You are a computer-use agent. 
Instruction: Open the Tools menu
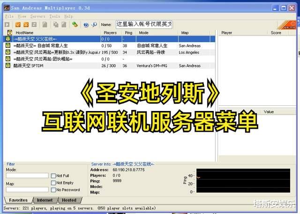pos(54,16)
